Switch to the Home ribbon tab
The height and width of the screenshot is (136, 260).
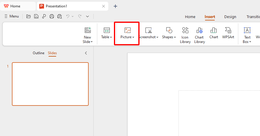click(x=190, y=17)
